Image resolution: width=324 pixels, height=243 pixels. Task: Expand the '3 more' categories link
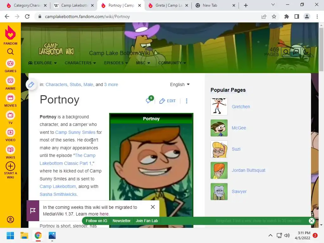(x=111, y=84)
